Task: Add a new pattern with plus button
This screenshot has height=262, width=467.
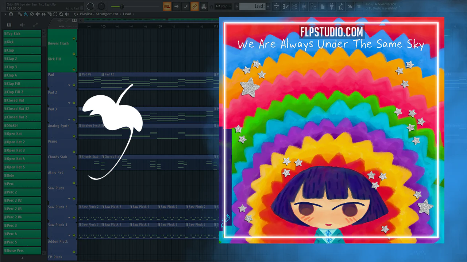Action: tap(269, 6)
